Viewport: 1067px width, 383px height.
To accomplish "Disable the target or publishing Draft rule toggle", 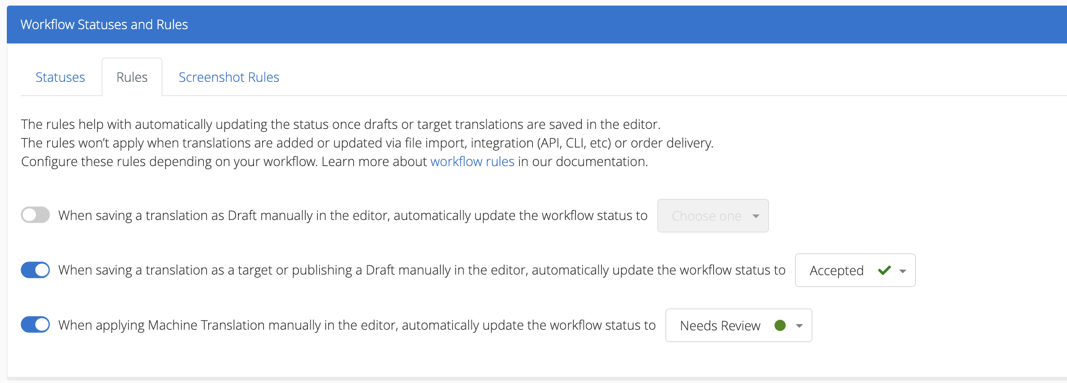I will point(35,270).
